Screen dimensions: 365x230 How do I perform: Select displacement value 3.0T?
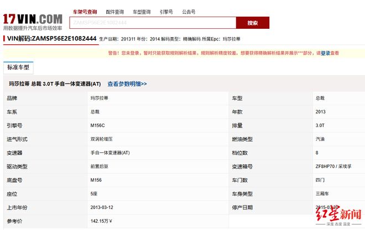click(320, 125)
